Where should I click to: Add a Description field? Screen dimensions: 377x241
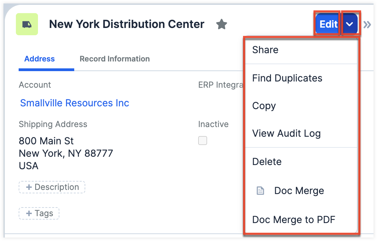coord(52,187)
